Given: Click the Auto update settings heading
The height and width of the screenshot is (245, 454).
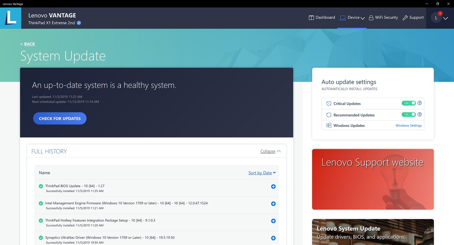Looking at the screenshot, I should (x=349, y=82).
